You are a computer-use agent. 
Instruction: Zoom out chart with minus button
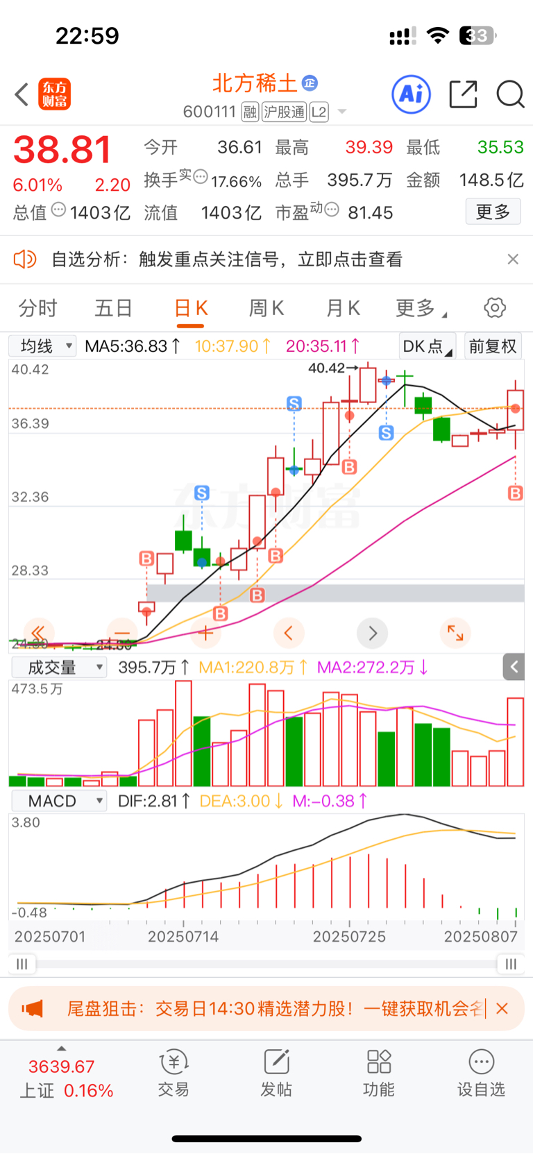click(122, 633)
